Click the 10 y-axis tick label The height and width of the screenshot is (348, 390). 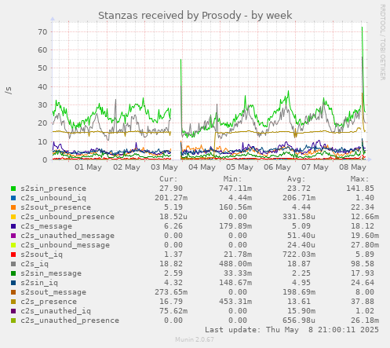(x=42, y=142)
